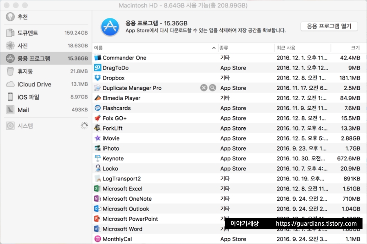Select the MonthlyCal row name
Image resolution: width=367 pixels, height=244 pixels.
117,239
